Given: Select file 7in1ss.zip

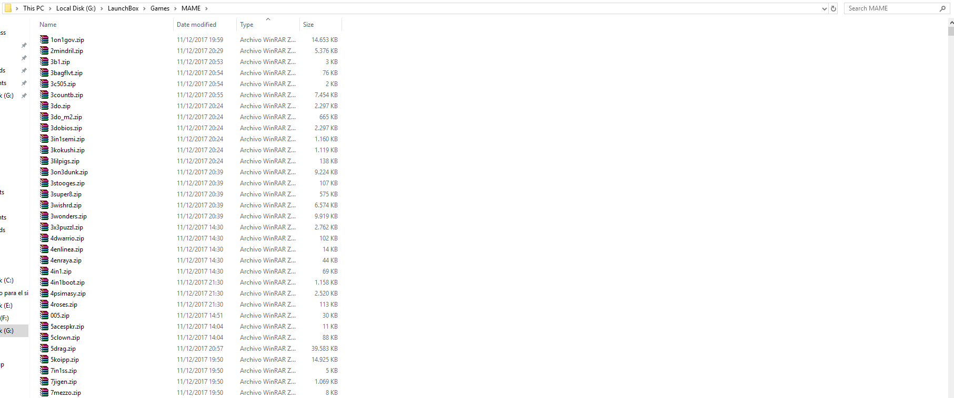Looking at the screenshot, I should (64, 371).
